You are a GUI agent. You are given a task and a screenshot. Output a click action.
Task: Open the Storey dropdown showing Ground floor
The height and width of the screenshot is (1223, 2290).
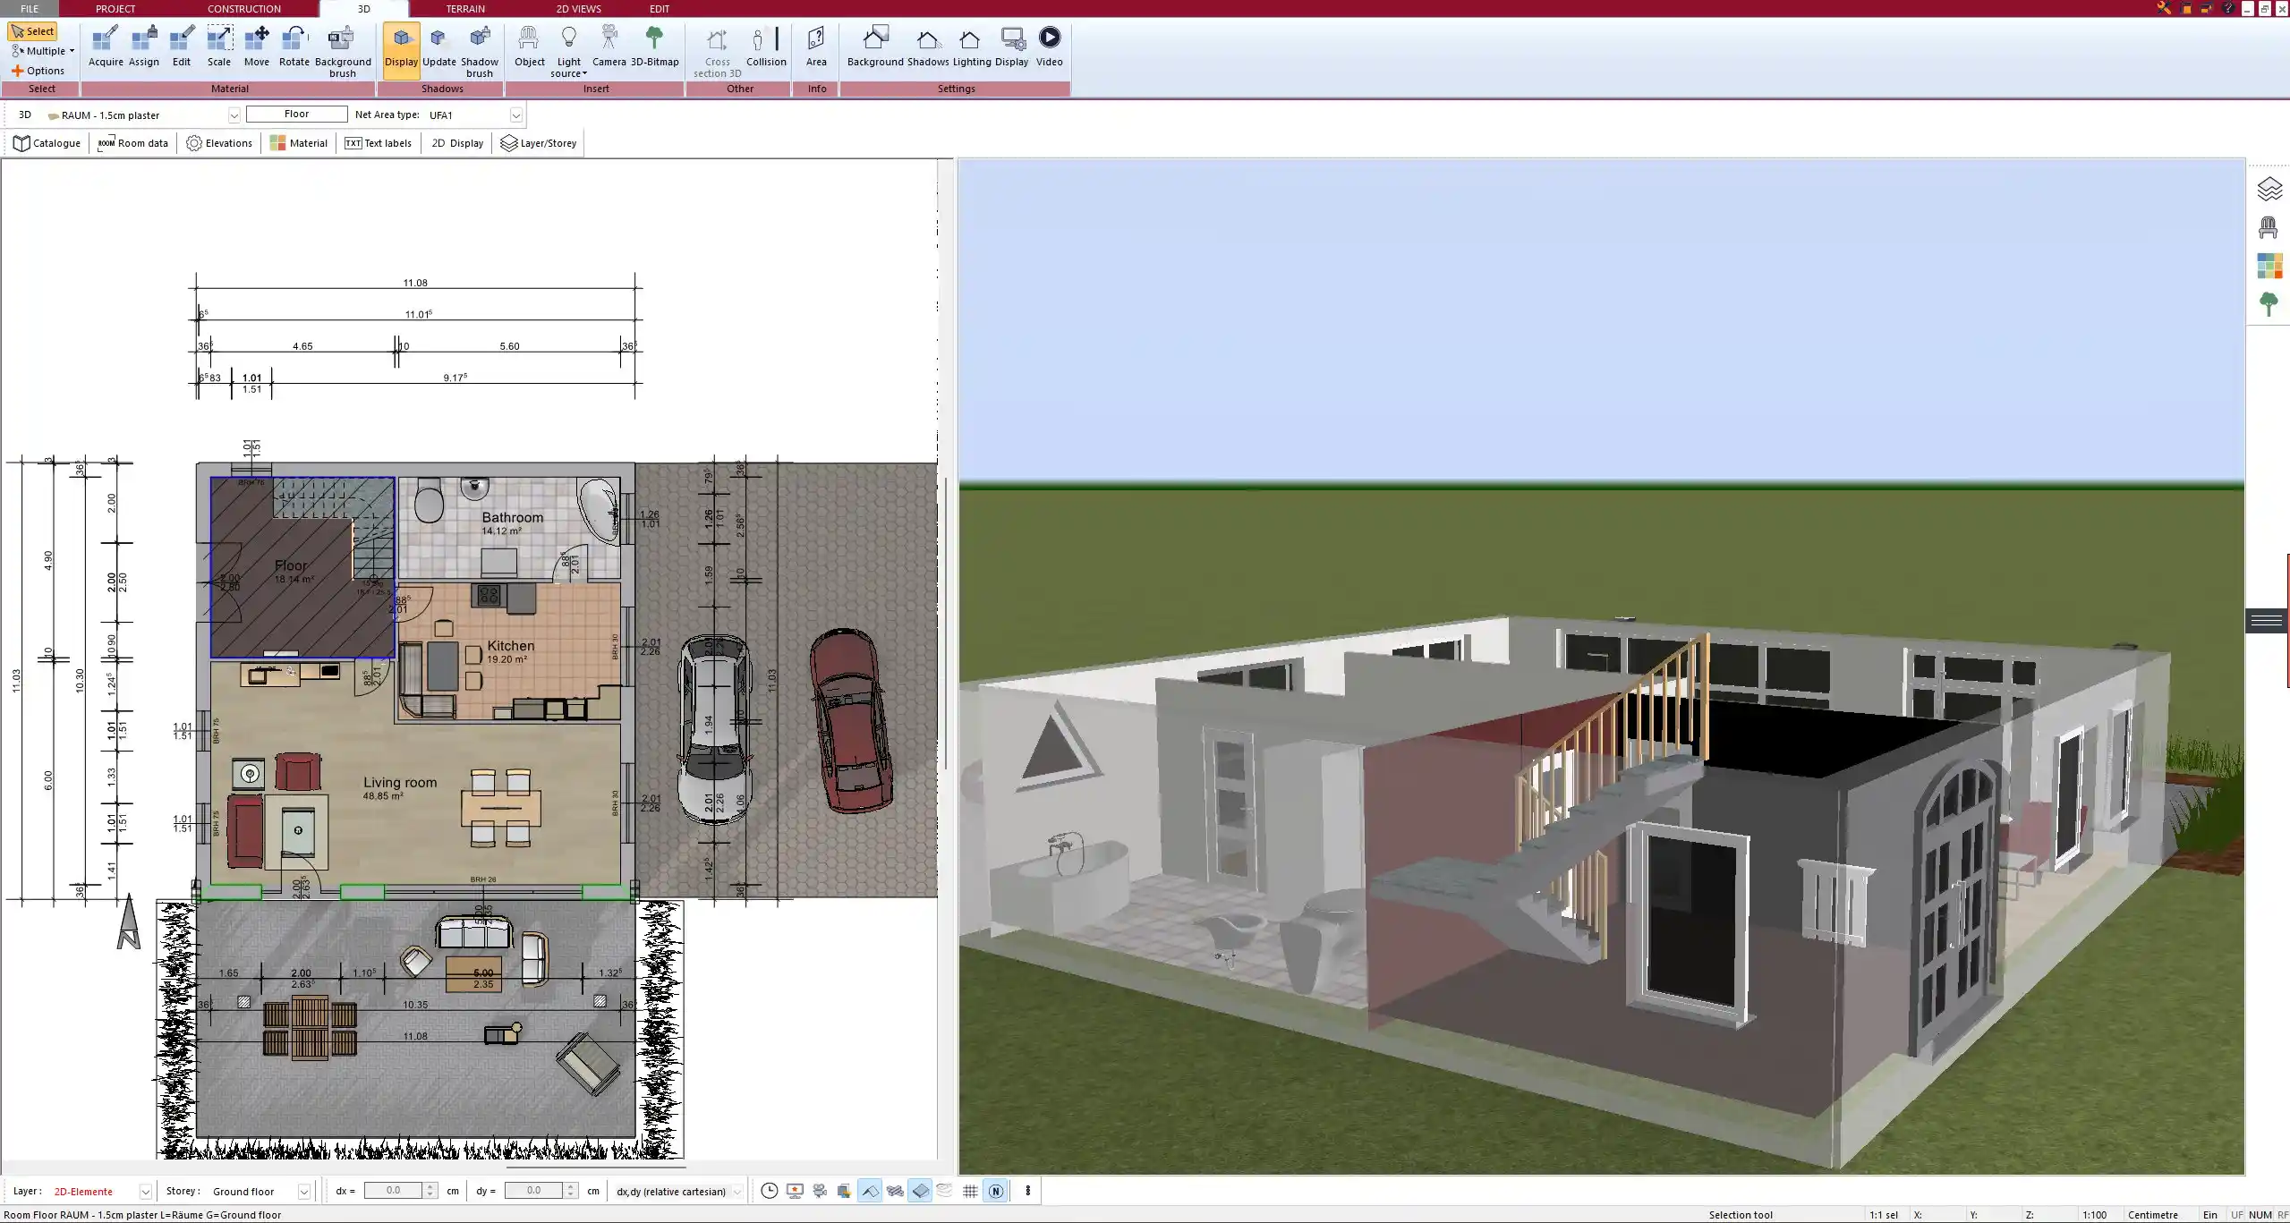tap(304, 1191)
